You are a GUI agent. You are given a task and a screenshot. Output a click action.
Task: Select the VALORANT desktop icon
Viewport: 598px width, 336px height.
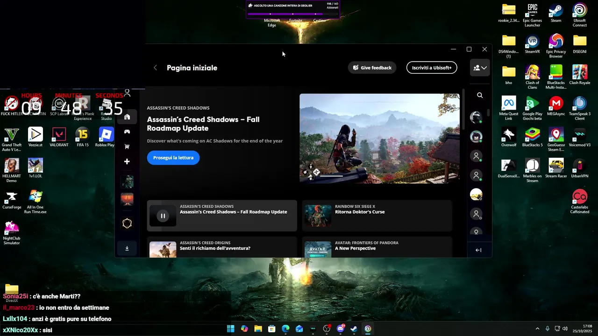pyautogui.click(x=59, y=138)
